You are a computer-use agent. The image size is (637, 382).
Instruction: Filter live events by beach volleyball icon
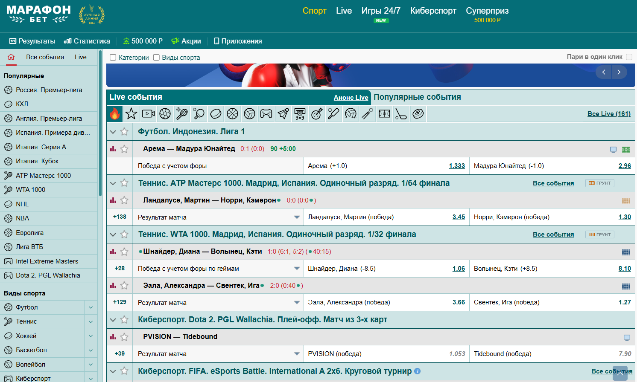(351, 114)
